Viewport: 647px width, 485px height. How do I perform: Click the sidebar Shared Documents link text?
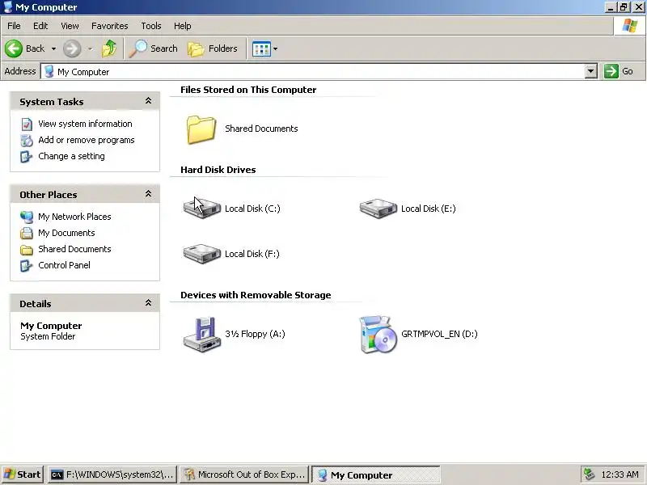click(x=74, y=249)
